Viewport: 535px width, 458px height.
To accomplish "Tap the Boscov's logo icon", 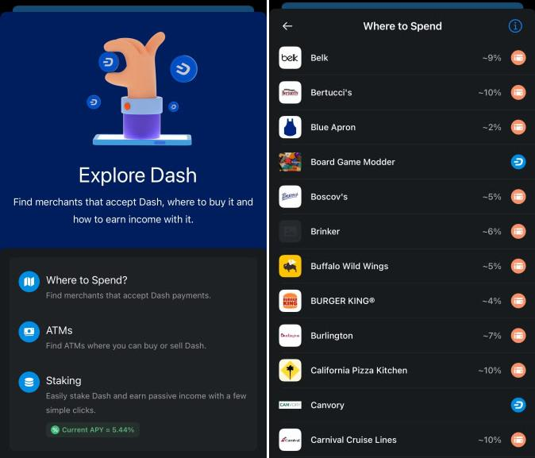I will tap(290, 197).
